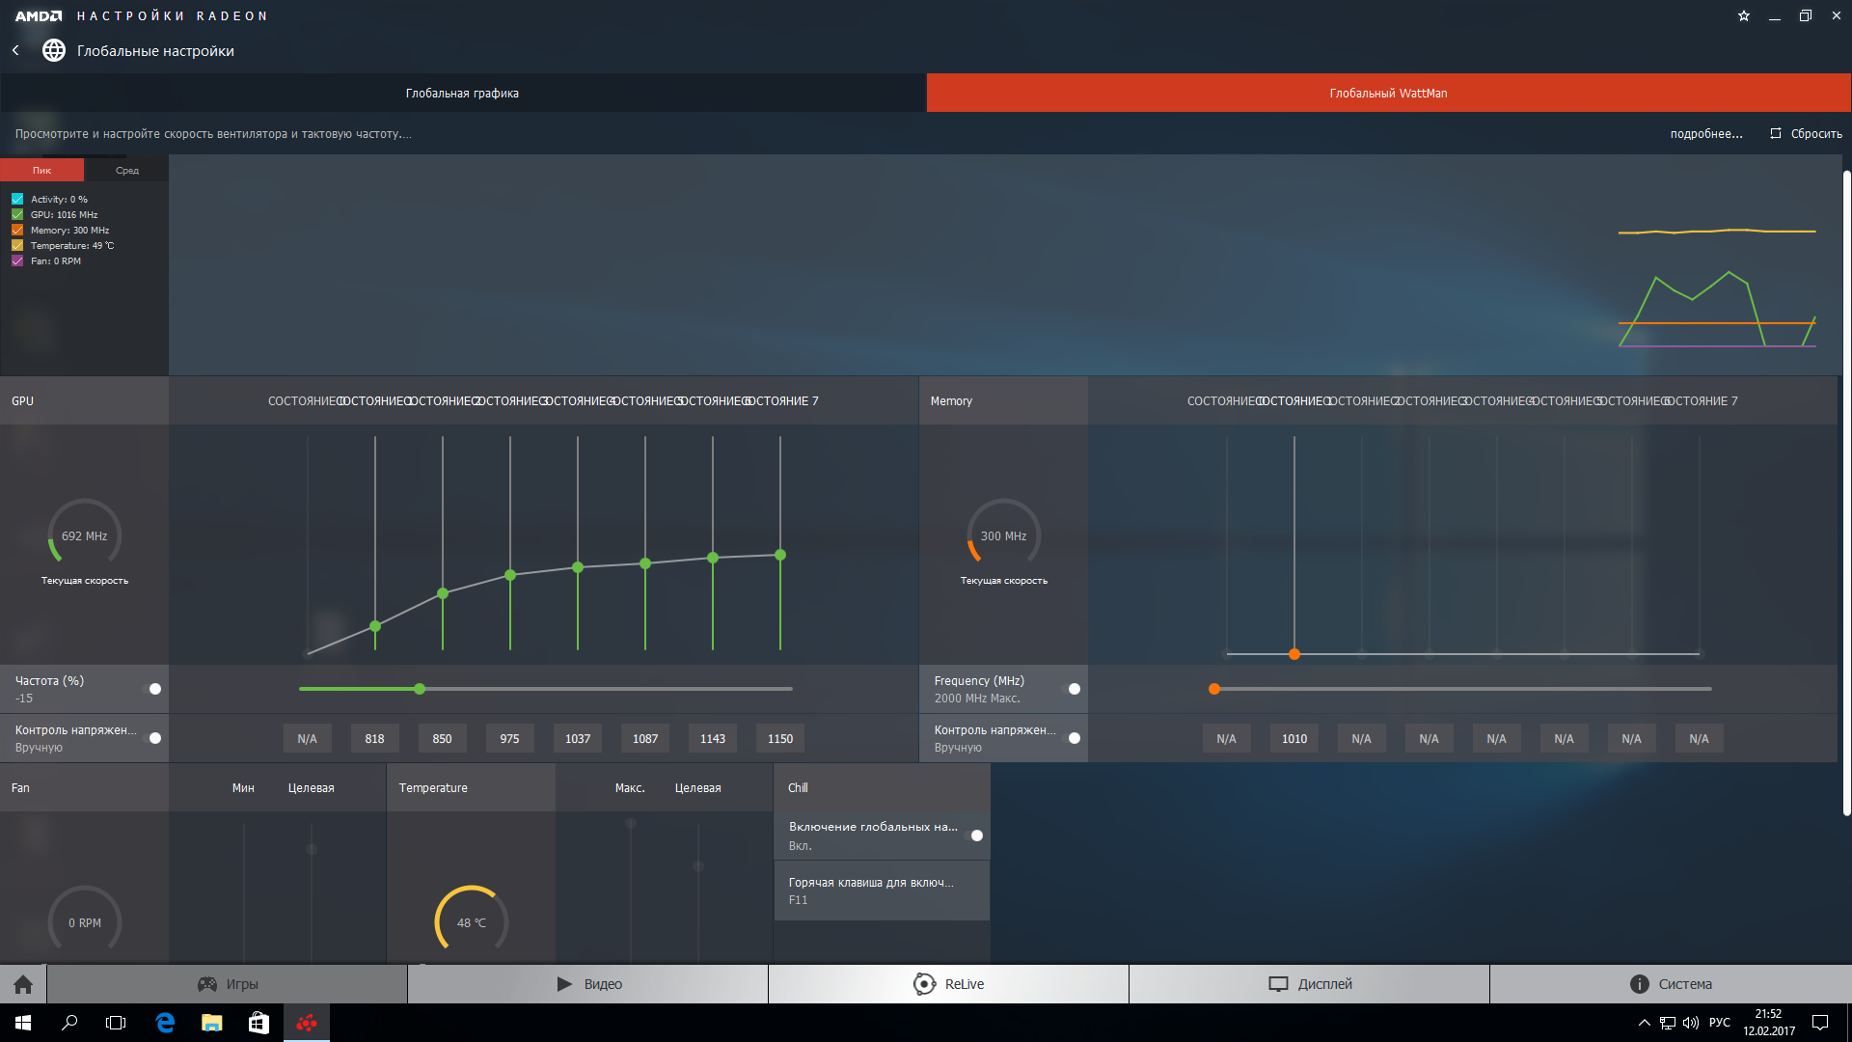Screen dimensions: 1852x1042
Task: Toggle GPU Частота (%) switch
Action: (x=153, y=689)
